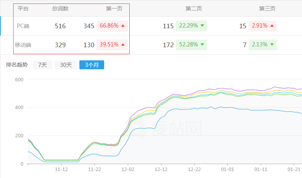302x178 pixels.
Task: Click PC端 total keyword count 516
Action: pyautogui.click(x=60, y=26)
